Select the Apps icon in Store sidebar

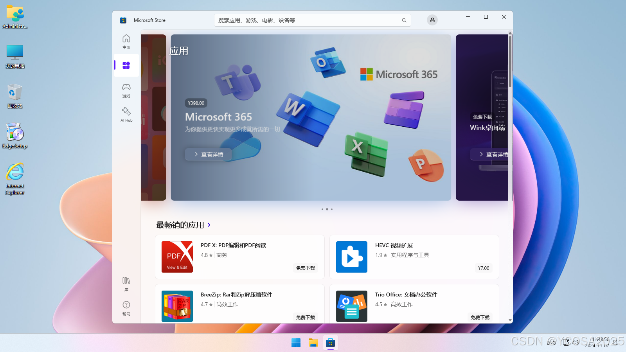click(126, 65)
